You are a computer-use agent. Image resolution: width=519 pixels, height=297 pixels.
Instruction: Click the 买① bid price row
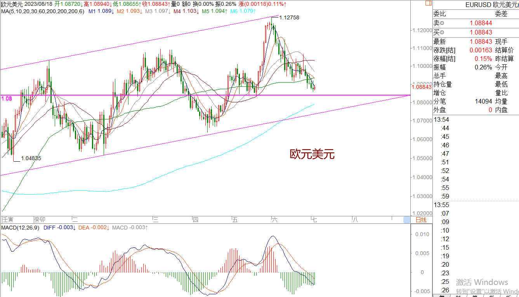point(476,33)
